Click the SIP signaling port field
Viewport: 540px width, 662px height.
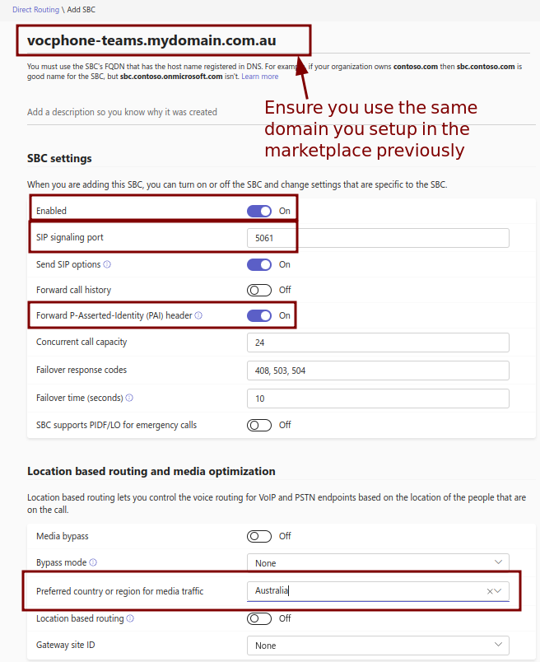(x=378, y=238)
